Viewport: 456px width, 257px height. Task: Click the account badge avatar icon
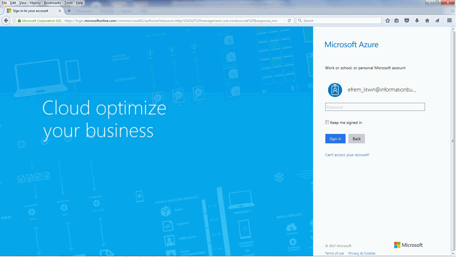click(335, 90)
